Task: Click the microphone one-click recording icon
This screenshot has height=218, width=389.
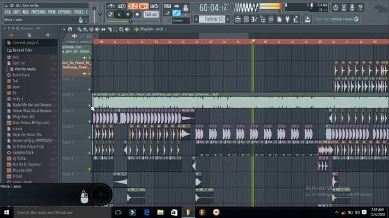Action: (352, 8)
